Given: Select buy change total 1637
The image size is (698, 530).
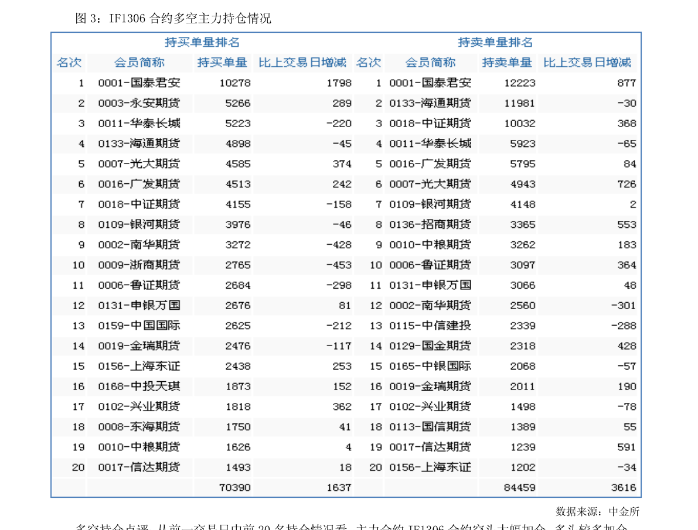Looking at the screenshot, I should coord(339,488).
